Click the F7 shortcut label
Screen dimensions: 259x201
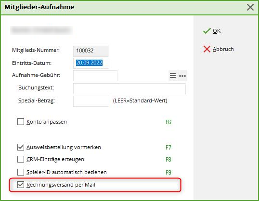pos(168,147)
